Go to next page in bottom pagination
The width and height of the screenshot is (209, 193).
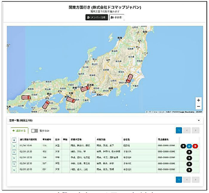point(196,180)
